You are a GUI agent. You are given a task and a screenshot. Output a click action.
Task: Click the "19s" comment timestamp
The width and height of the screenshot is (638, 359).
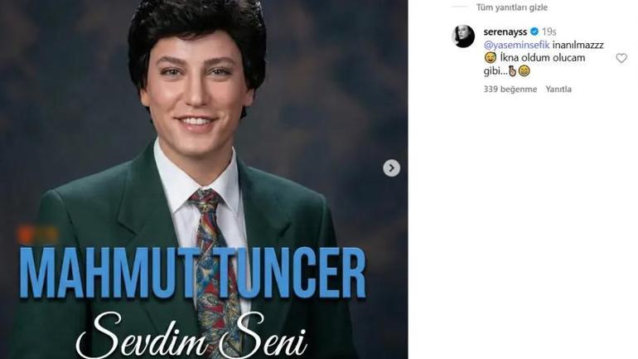(x=549, y=31)
